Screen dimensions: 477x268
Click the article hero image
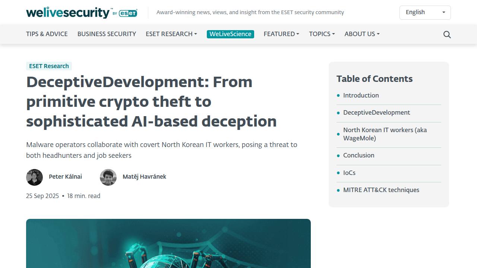coord(168,243)
